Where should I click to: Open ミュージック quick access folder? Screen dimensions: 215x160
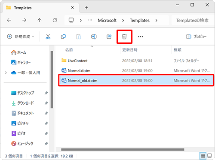pyautogui.click(x=22, y=143)
